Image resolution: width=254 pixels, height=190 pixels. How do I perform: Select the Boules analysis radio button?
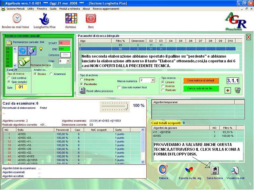[35, 74]
